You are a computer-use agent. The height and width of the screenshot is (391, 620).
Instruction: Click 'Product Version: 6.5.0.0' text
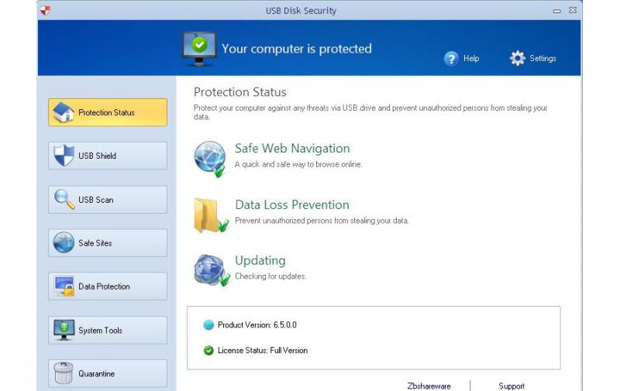[x=257, y=325]
